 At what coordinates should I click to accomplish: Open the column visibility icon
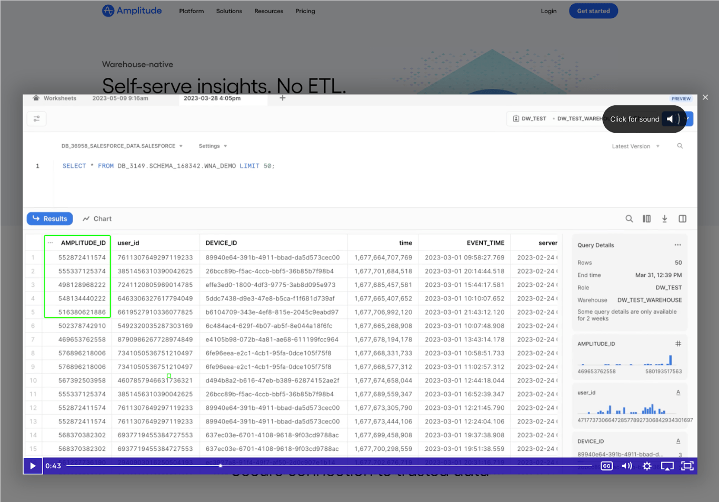coord(647,219)
